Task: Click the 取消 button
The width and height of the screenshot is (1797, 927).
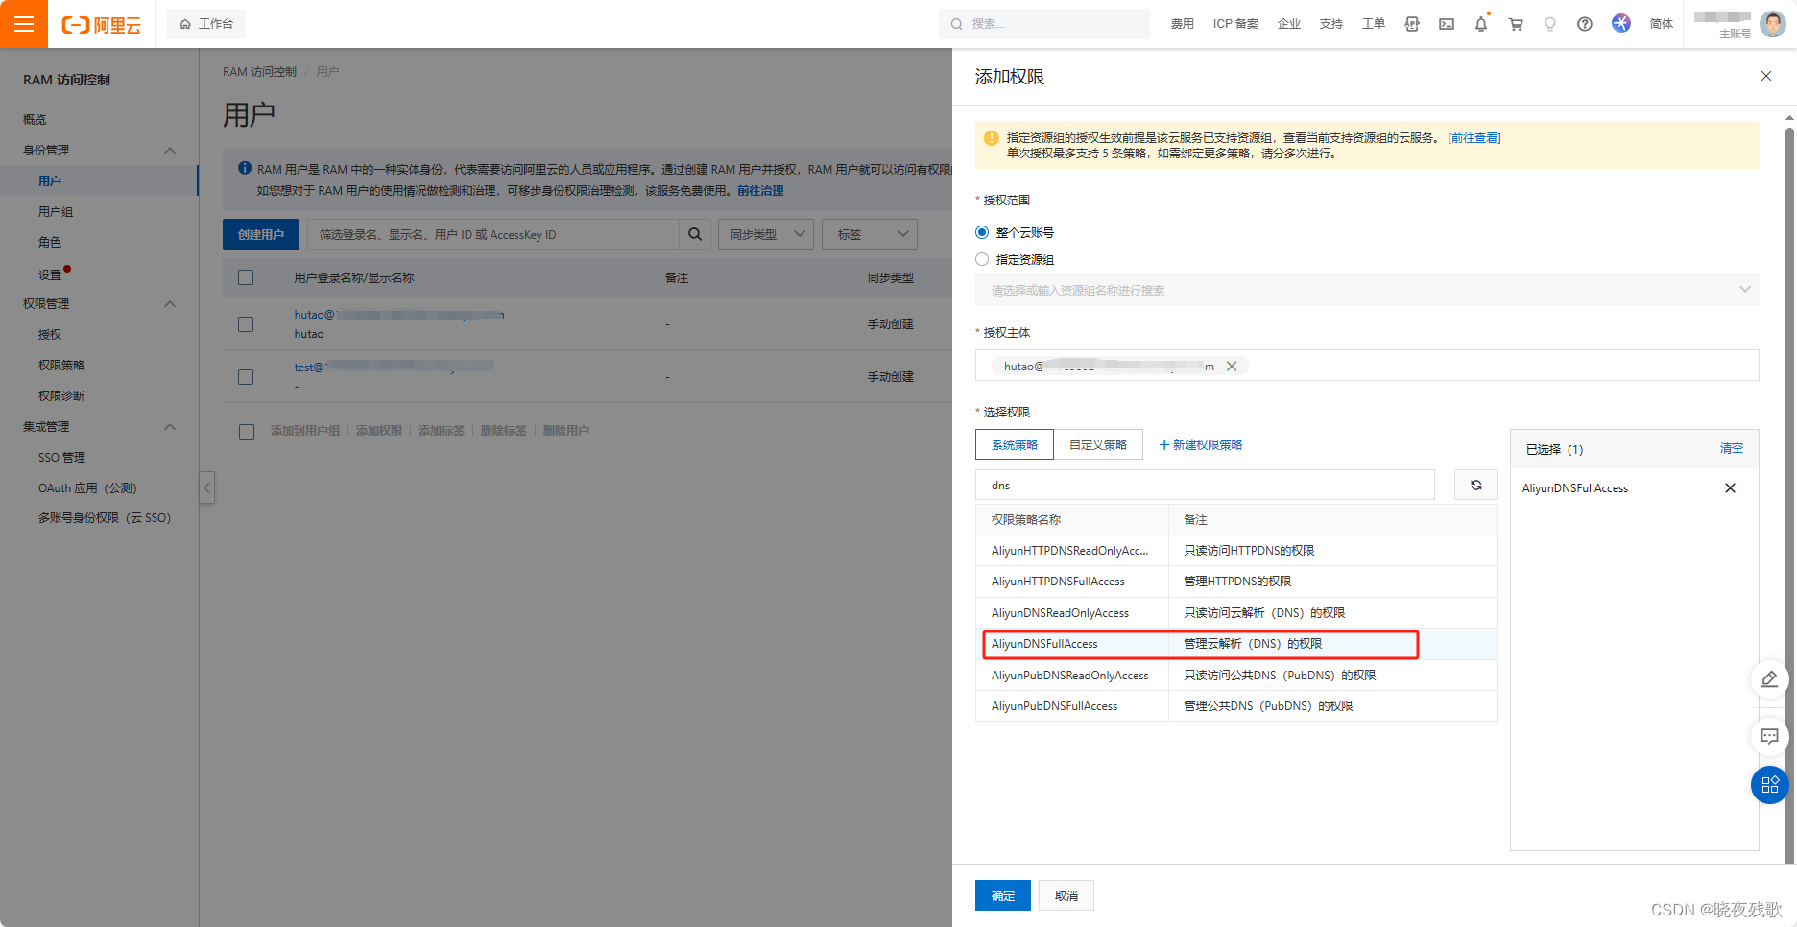Action: pyautogui.click(x=1066, y=895)
